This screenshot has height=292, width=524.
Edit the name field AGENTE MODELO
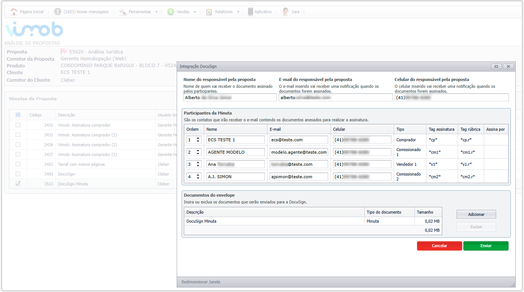[235, 152]
